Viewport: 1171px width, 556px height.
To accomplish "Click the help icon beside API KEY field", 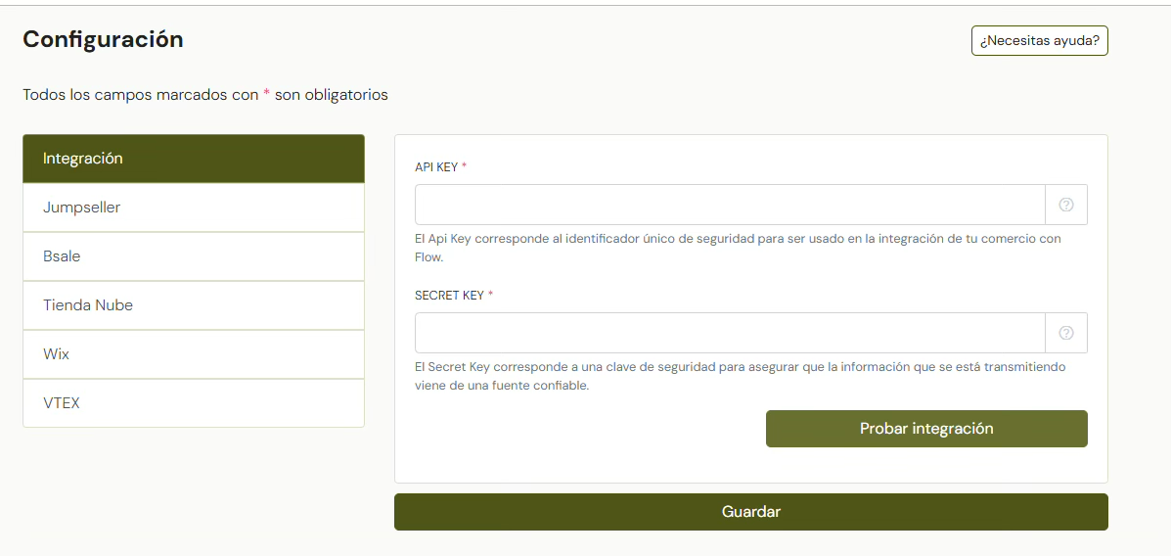I will coord(1066,205).
